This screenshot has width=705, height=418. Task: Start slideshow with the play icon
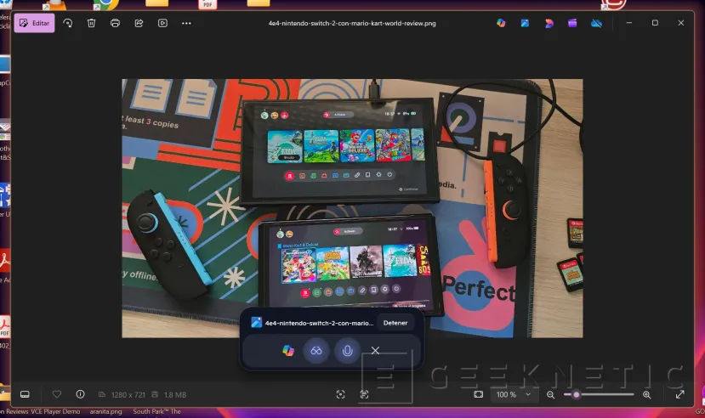click(162, 23)
